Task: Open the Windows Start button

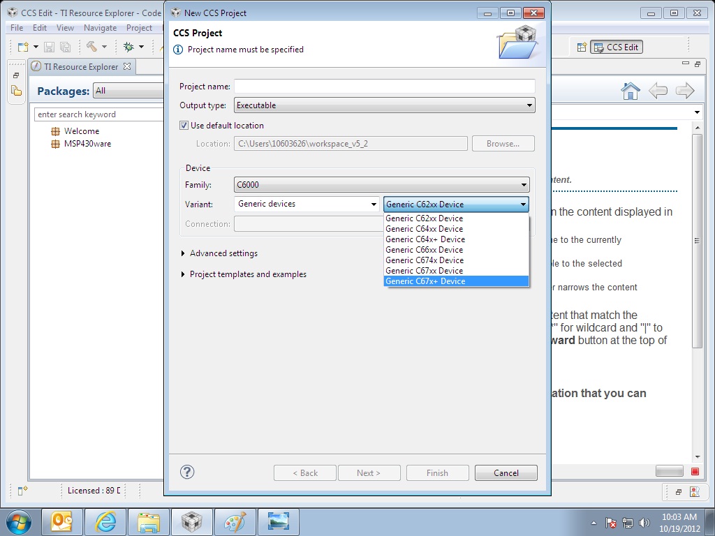Action: pos(19,522)
